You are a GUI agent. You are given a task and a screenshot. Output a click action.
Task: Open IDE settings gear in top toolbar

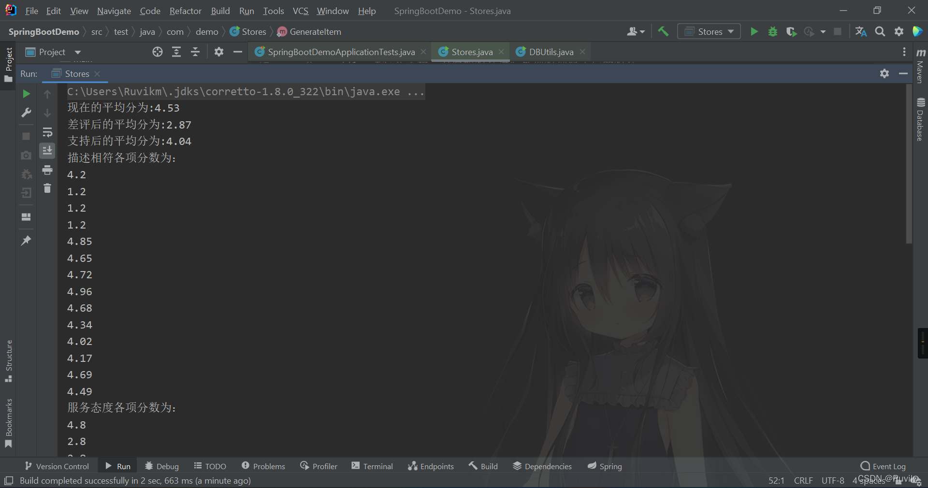[899, 31]
